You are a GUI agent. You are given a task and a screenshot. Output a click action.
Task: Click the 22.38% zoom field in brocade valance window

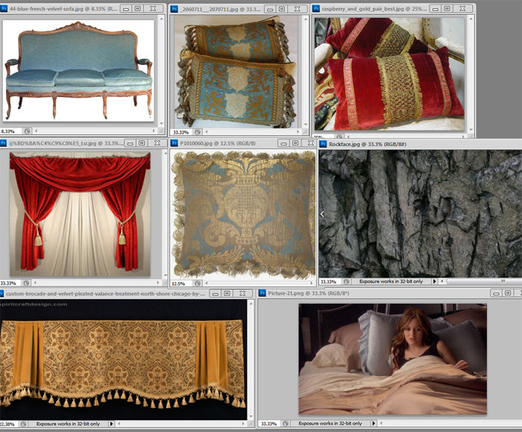pos(10,424)
